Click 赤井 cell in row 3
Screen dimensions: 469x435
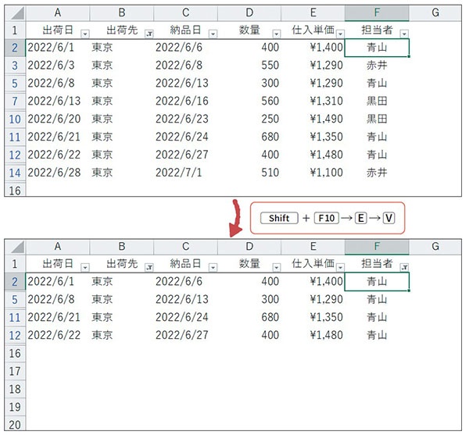pyautogui.click(x=377, y=66)
